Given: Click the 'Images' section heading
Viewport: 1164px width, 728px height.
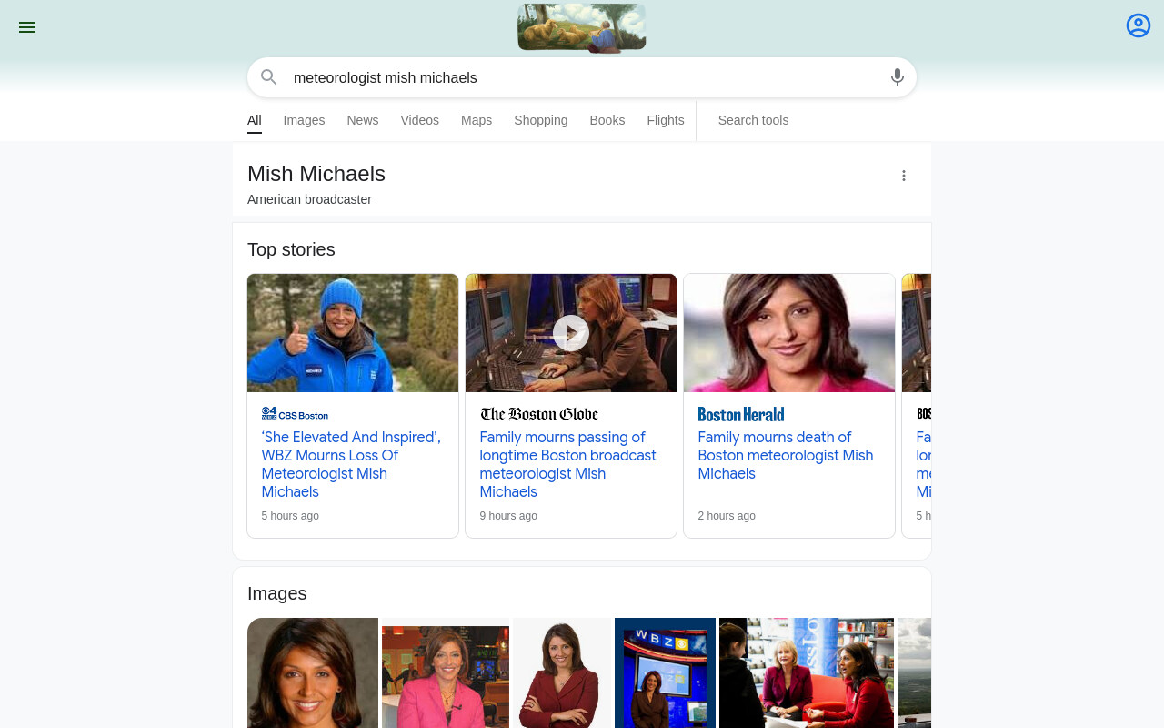Looking at the screenshot, I should (x=277, y=593).
